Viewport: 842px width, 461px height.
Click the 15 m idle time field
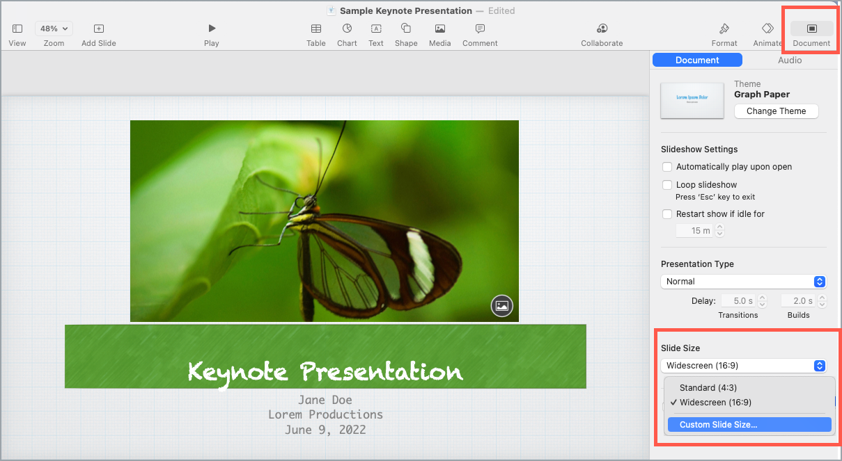point(695,231)
